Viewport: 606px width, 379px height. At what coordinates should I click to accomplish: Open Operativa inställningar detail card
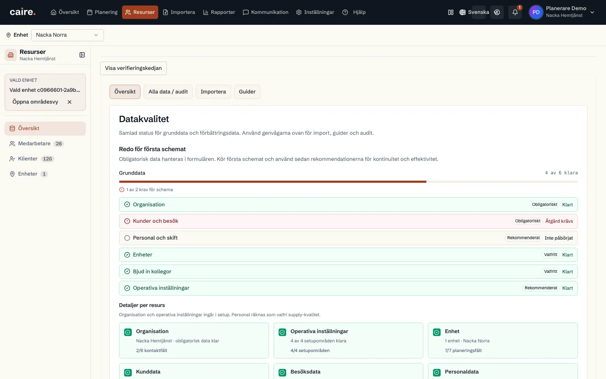(348, 341)
